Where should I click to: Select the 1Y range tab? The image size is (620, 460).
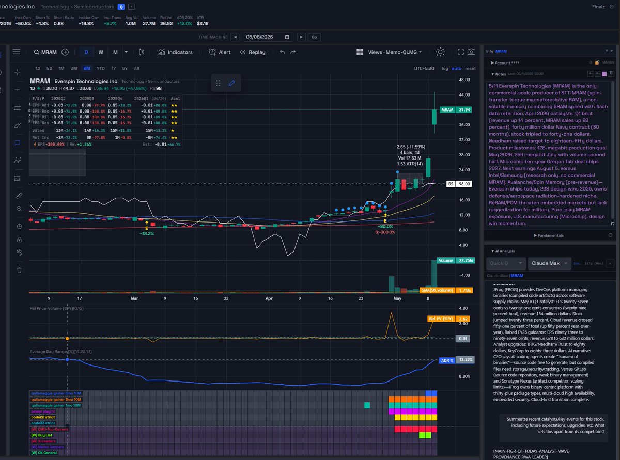(x=113, y=68)
